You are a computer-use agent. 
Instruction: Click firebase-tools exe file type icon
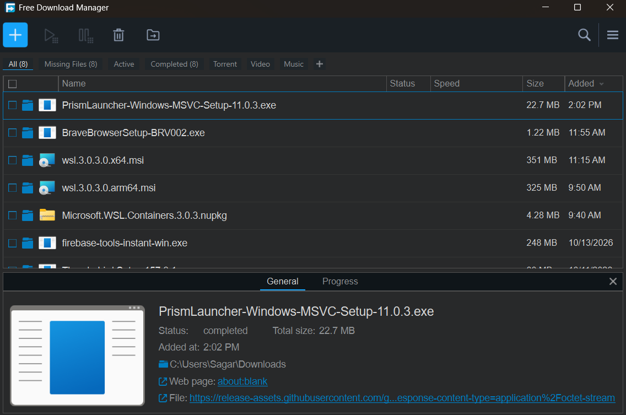coord(47,243)
